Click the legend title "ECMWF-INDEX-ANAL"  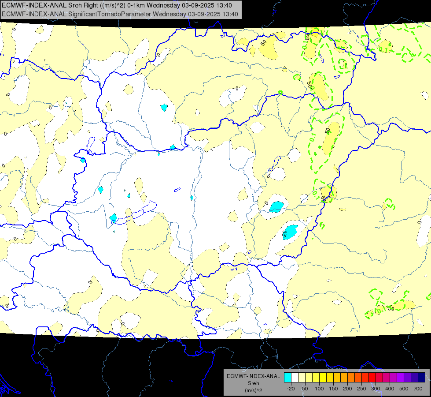(x=254, y=376)
